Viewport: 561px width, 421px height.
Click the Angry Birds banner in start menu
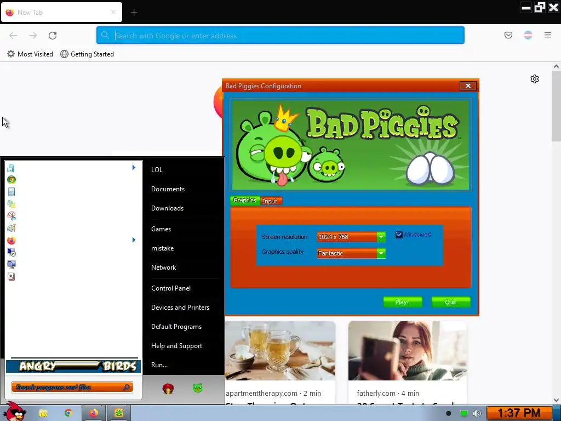coord(73,366)
